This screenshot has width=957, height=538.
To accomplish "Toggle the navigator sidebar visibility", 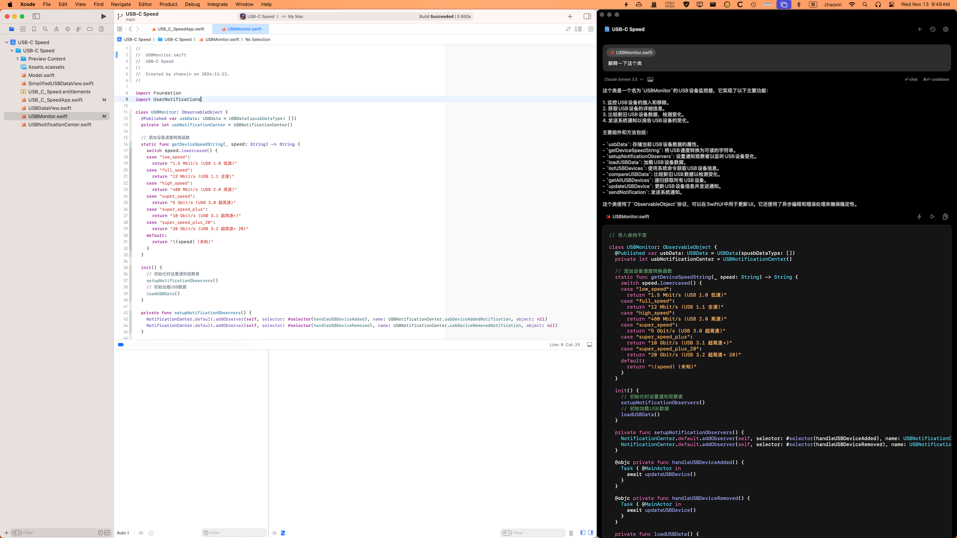I will point(36,16).
